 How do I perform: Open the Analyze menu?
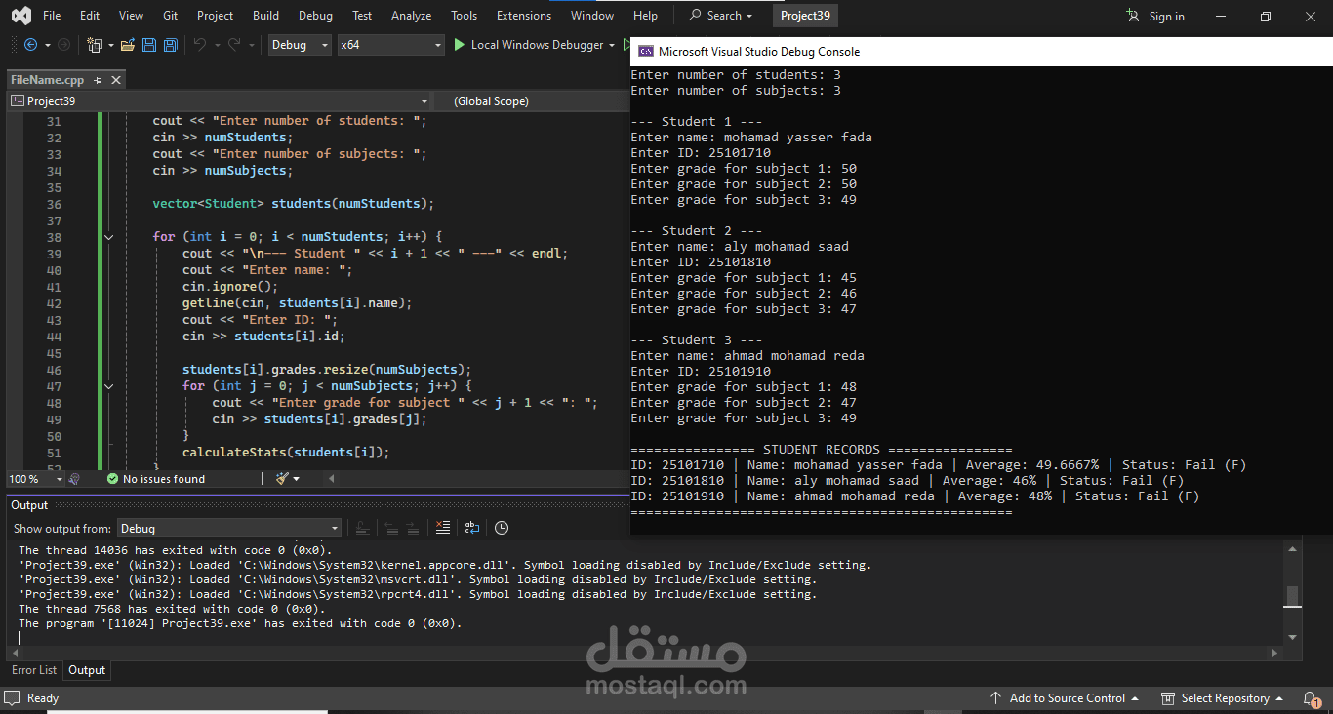(411, 16)
